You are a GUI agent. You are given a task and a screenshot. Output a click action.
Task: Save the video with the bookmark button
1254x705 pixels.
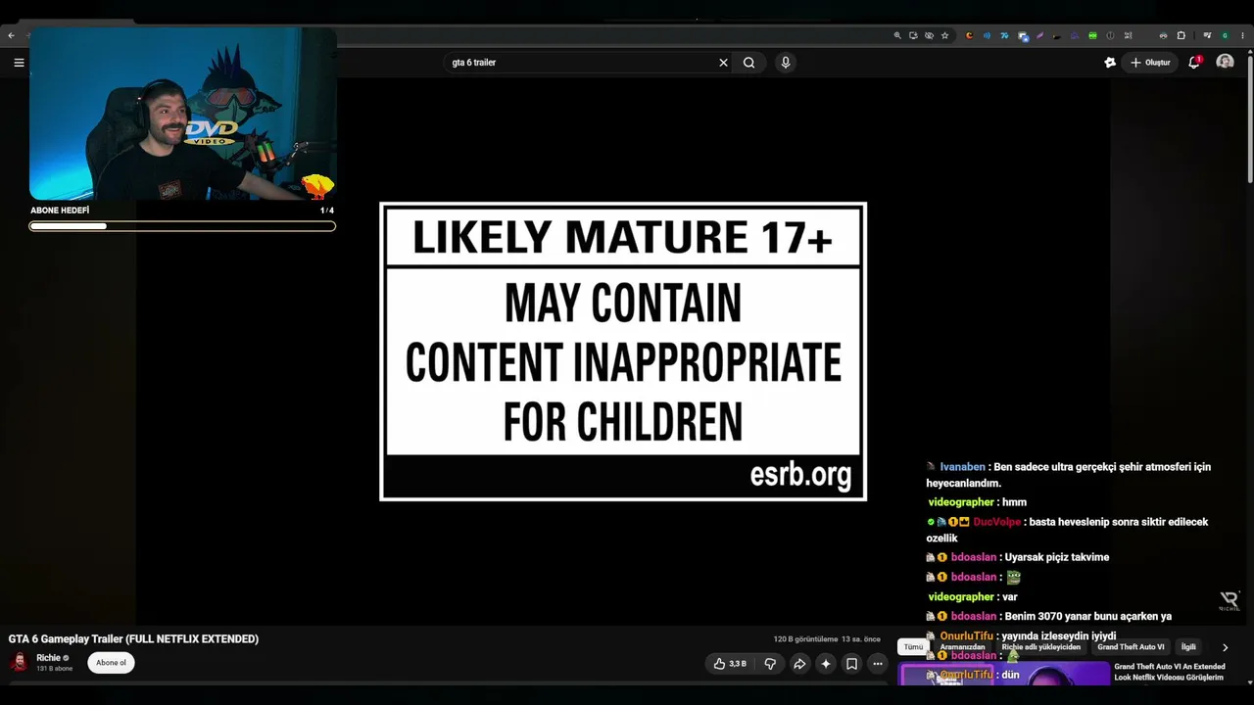tap(852, 664)
